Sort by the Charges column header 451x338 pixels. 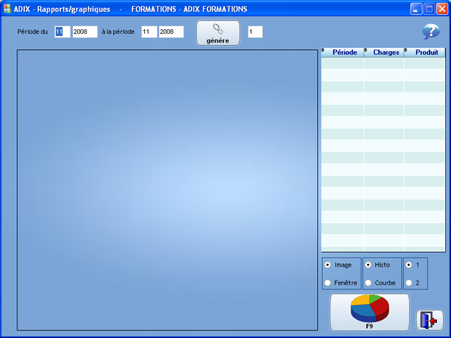point(384,53)
